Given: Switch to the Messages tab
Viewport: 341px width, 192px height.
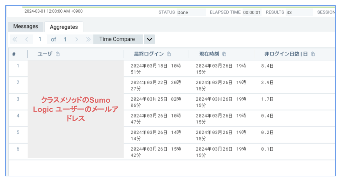Looking at the screenshot, I should click(x=26, y=27).
